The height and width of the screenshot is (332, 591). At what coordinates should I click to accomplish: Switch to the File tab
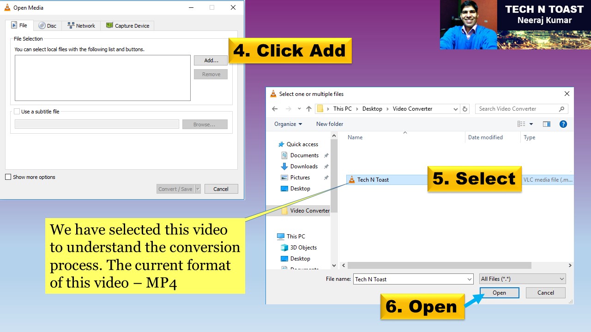19,25
